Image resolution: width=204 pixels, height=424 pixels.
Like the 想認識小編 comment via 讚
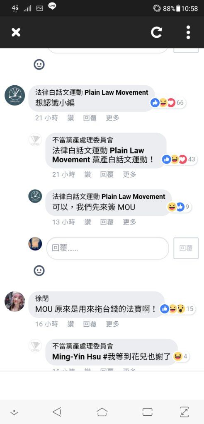[x=70, y=118]
